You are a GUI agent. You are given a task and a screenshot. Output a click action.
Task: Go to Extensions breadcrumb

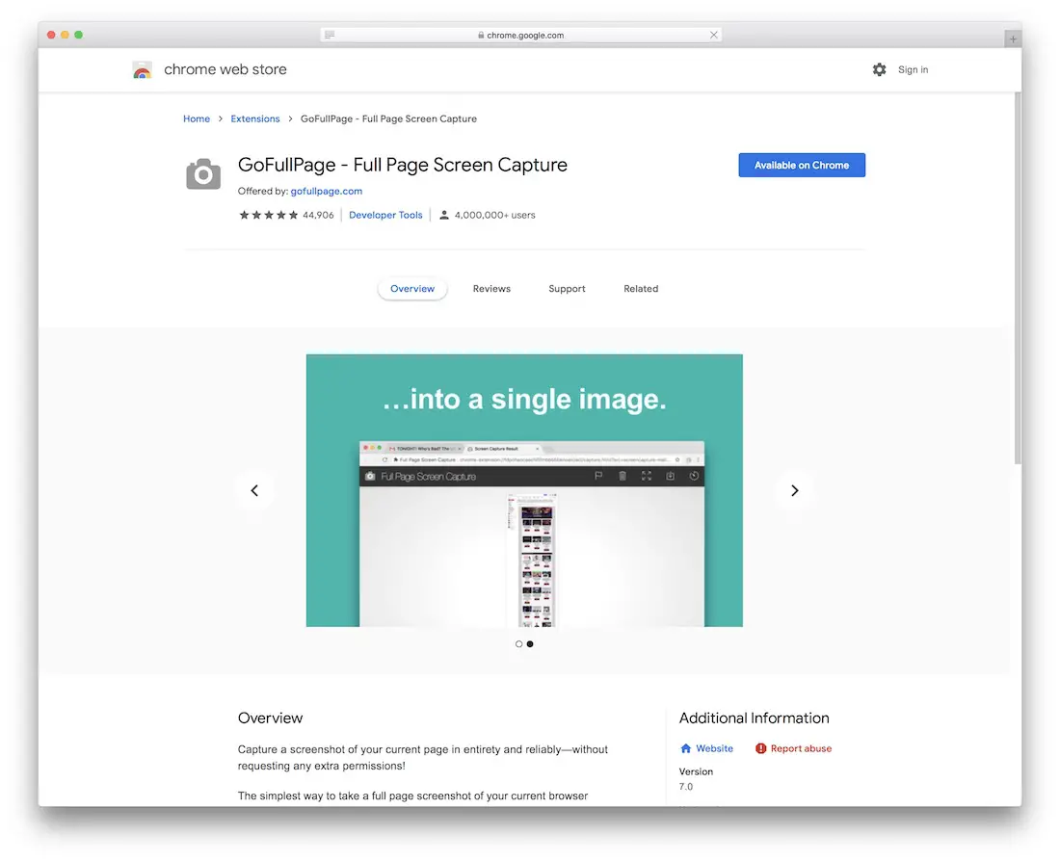[x=254, y=118]
